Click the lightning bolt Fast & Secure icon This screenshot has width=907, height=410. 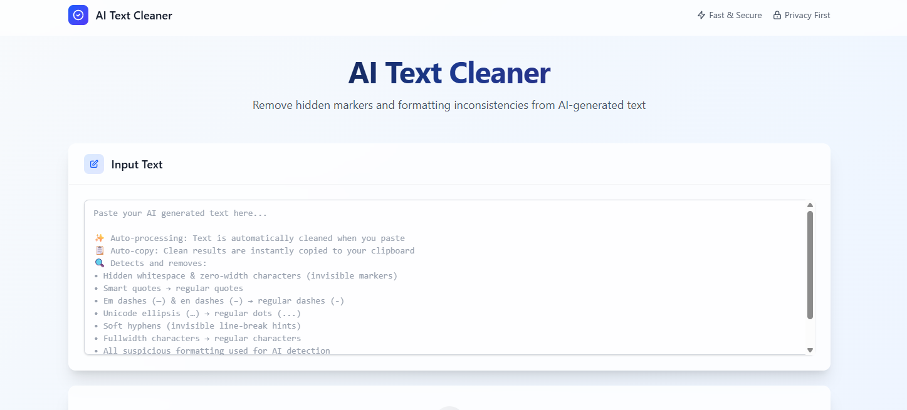pyautogui.click(x=701, y=15)
